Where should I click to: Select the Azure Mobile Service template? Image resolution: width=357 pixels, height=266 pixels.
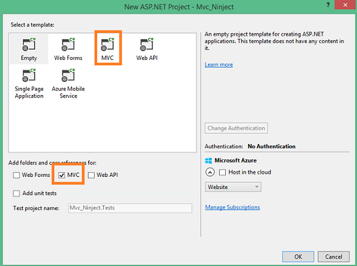pyautogui.click(x=68, y=84)
